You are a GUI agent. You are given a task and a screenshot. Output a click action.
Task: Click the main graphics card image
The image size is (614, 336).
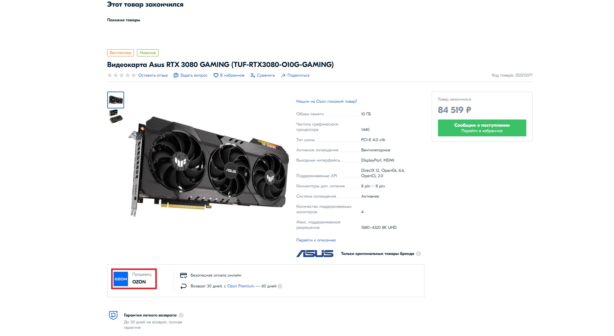point(207,165)
